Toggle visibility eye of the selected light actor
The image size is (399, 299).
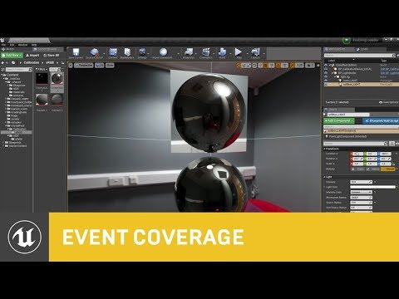(326, 84)
